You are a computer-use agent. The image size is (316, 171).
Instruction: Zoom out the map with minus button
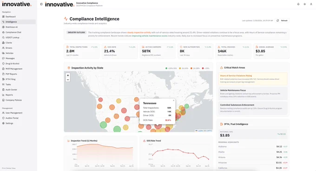pyautogui.click(x=68, y=80)
